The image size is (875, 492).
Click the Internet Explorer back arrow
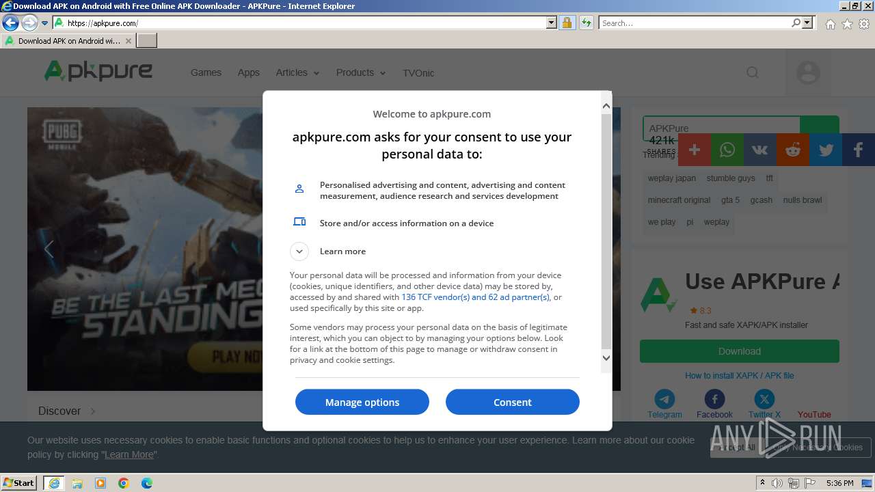click(10, 23)
